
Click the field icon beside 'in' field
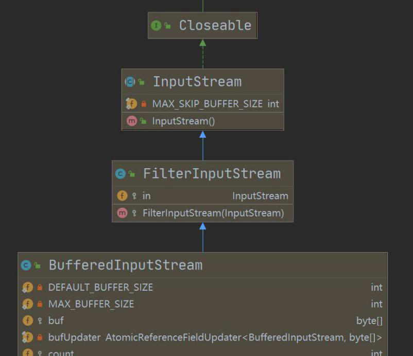[122, 196]
